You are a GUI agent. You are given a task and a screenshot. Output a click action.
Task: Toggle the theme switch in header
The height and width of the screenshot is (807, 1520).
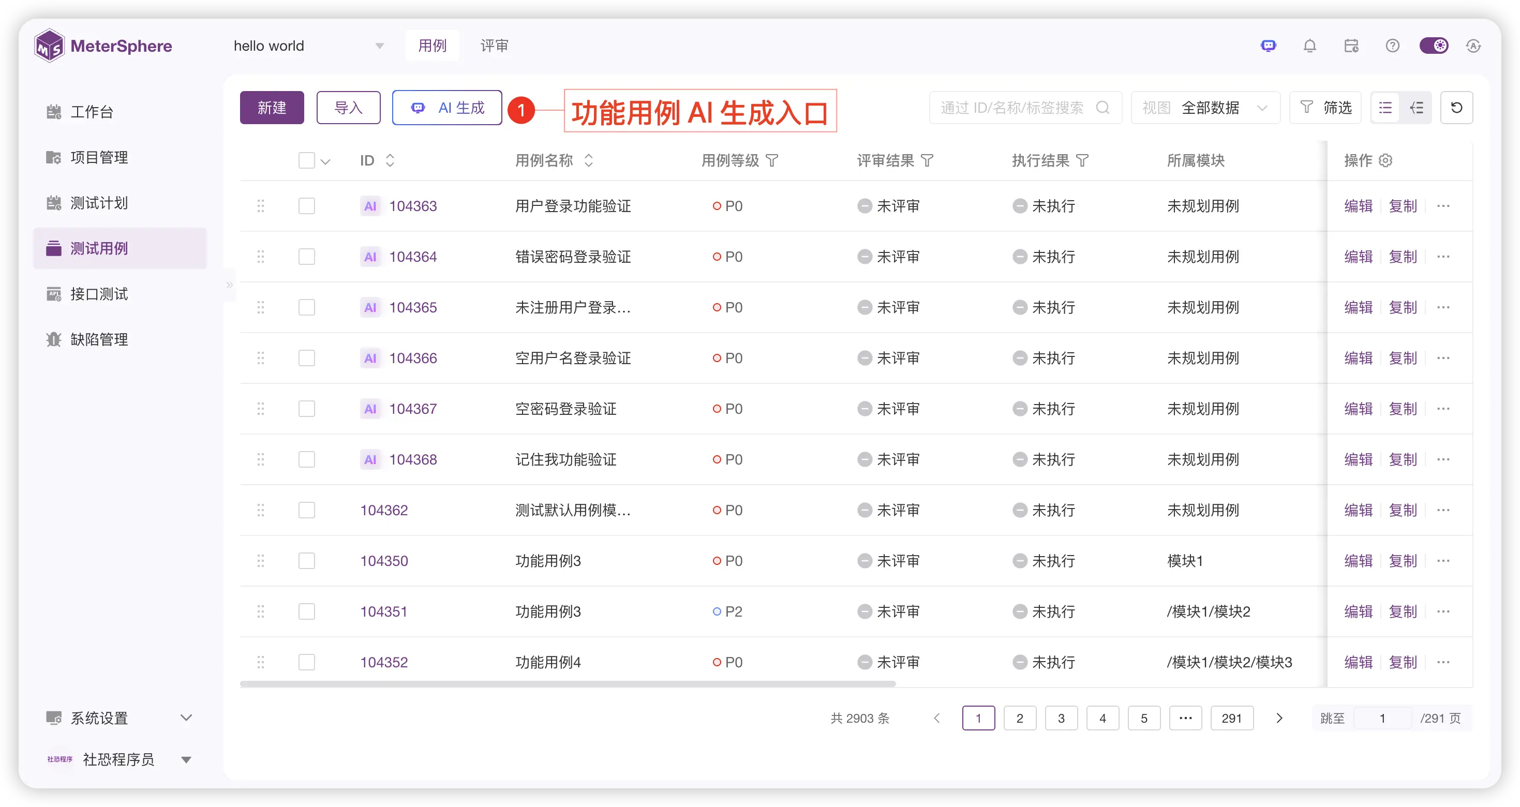click(x=1433, y=46)
